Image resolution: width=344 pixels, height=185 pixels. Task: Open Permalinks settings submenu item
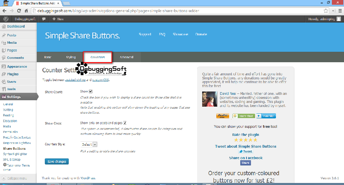pos(10,132)
